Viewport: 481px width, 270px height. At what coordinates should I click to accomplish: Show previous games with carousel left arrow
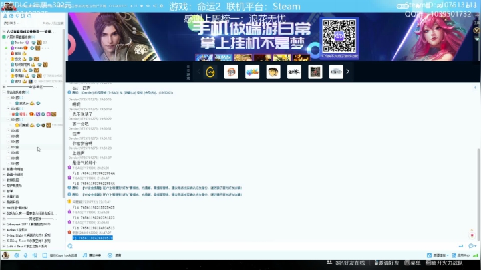click(x=198, y=72)
